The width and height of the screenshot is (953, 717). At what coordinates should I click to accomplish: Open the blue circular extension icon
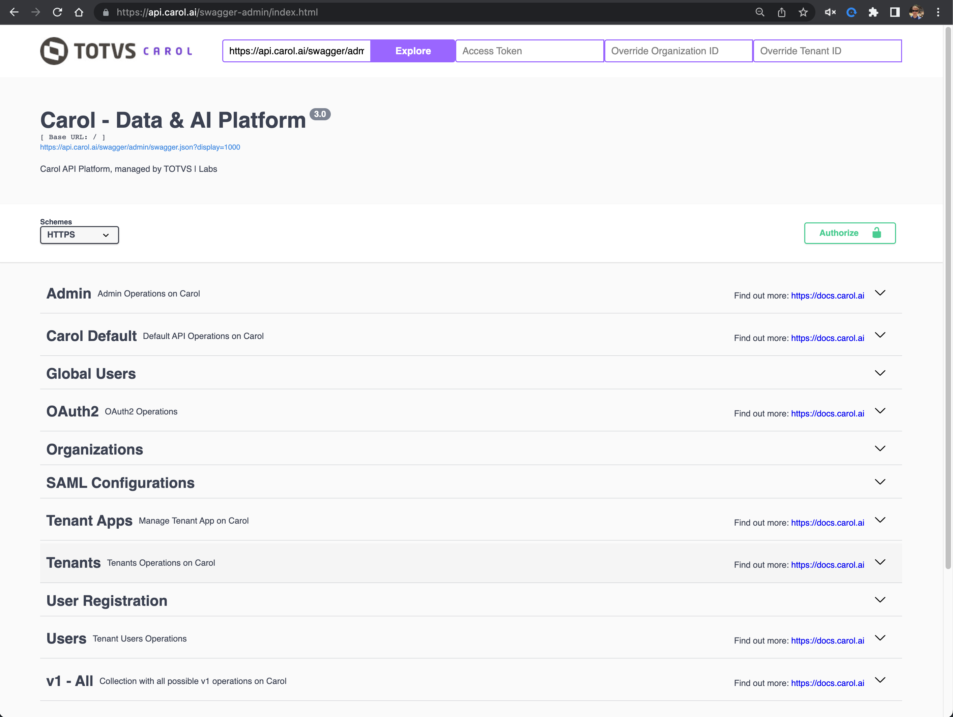point(852,12)
